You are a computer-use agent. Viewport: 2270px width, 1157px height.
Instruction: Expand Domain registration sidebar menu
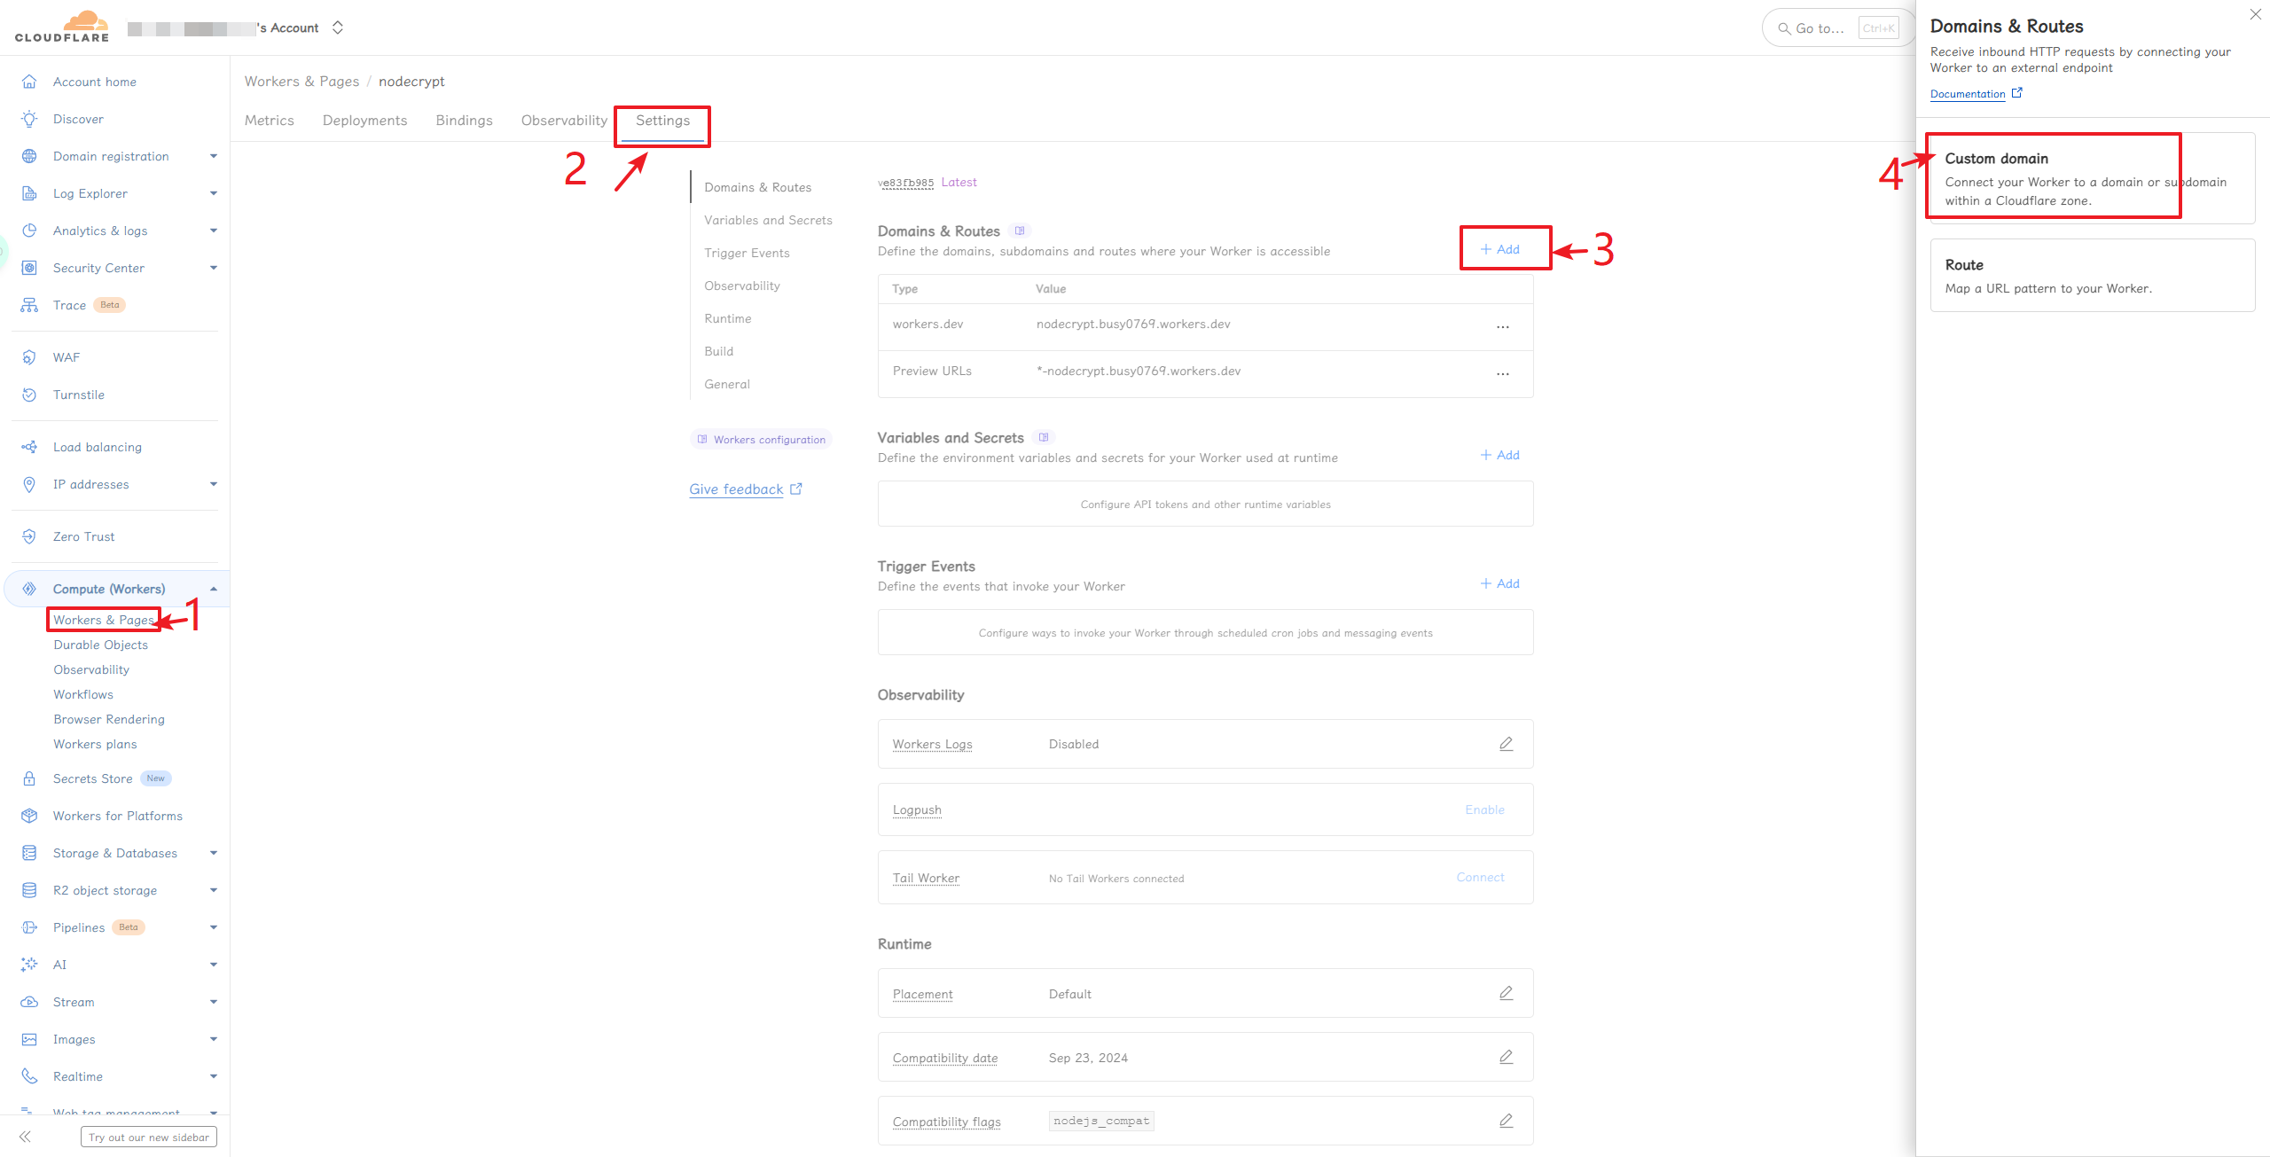pyautogui.click(x=213, y=156)
